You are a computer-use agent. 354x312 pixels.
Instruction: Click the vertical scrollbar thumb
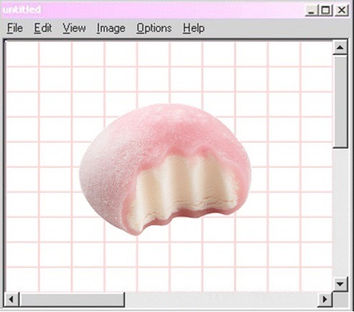(x=340, y=102)
